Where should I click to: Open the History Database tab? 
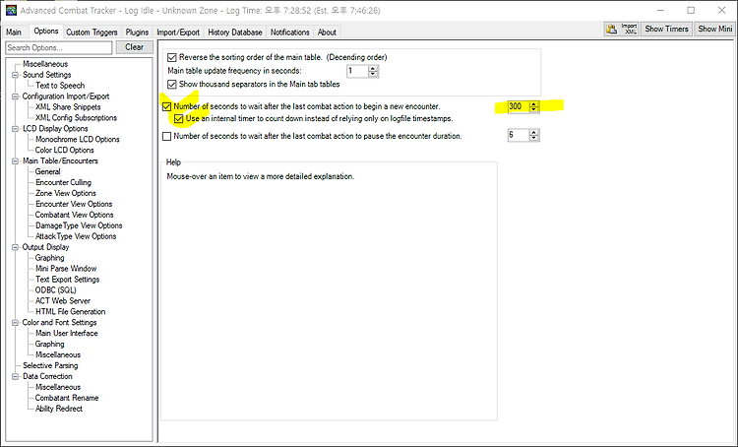point(235,32)
